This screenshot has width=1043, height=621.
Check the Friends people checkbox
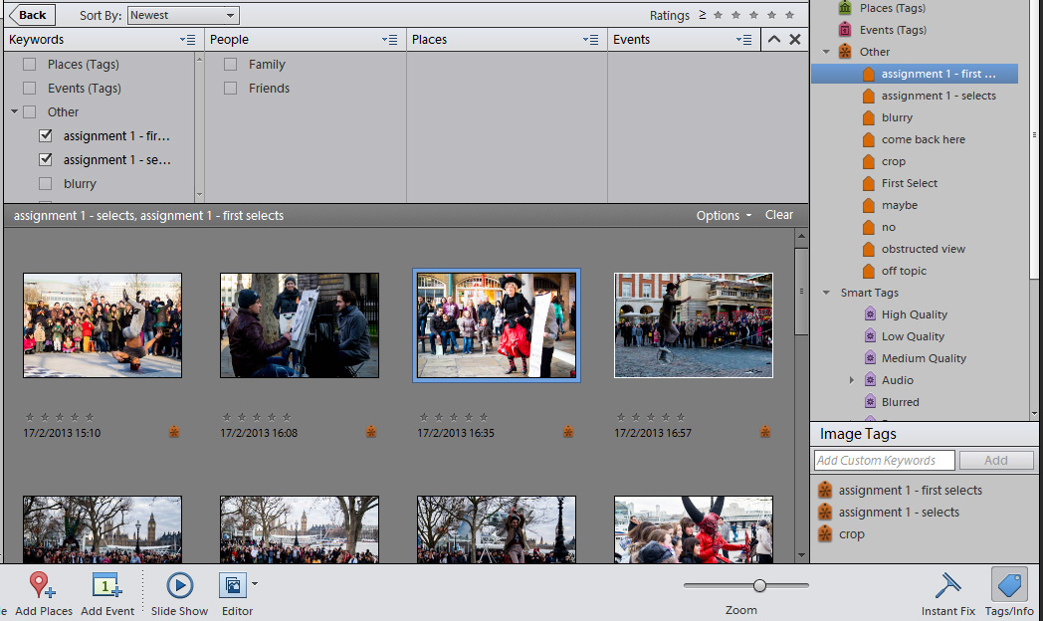coord(230,89)
